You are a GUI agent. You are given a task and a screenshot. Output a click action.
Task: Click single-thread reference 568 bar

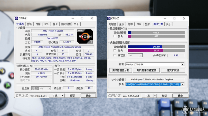pyautogui.click(x=156, y=36)
